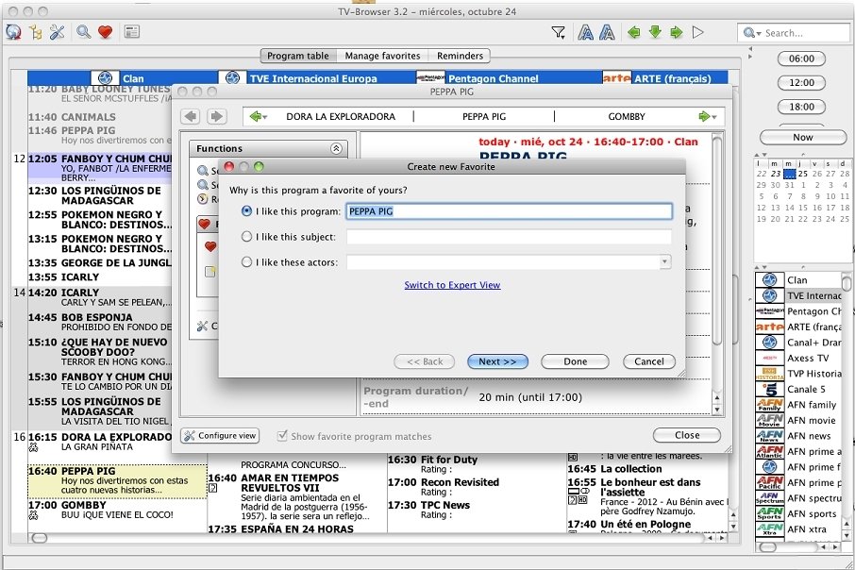The image size is (855, 570).
Task: Click the Clan channel header in program table
Action: pyautogui.click(x=117, y=78)
